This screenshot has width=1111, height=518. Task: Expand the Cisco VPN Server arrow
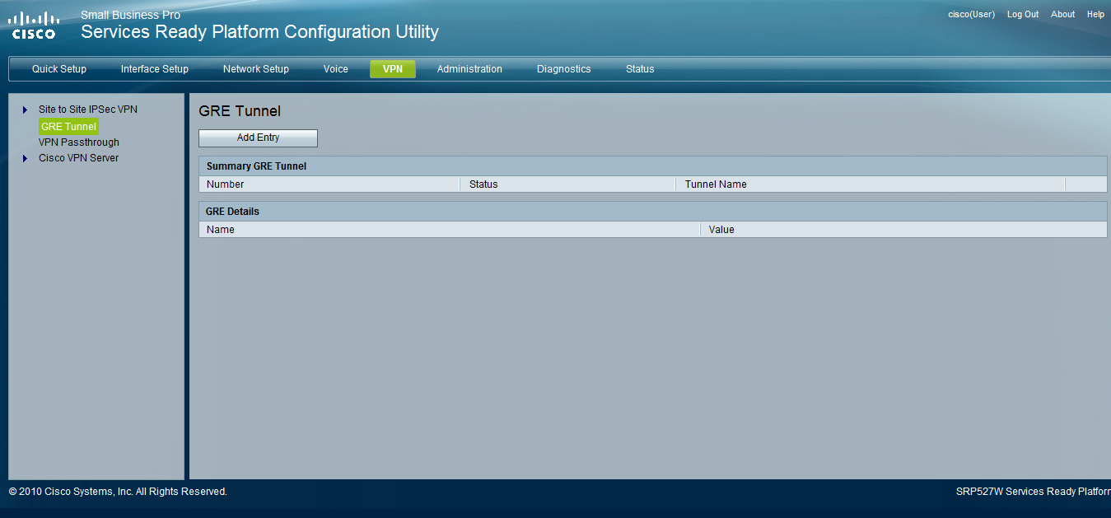coord(26,158)
